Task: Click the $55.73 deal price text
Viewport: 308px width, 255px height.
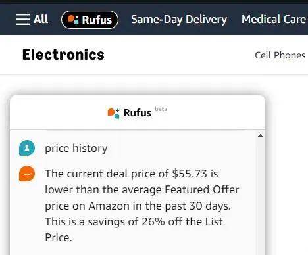Action: point(190,174)
